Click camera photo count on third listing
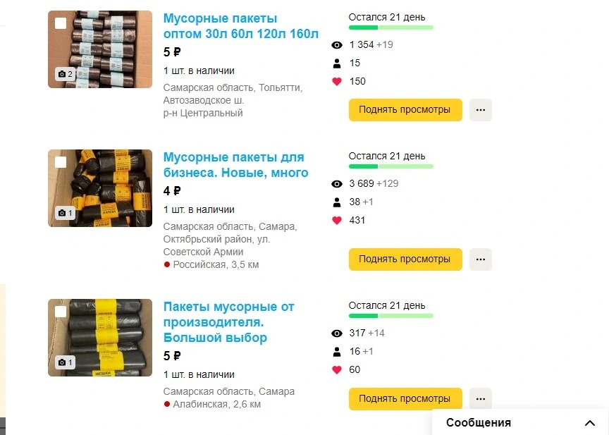This screenshot has width=609, height=435. pyautogui.click(x=65, y=362)
